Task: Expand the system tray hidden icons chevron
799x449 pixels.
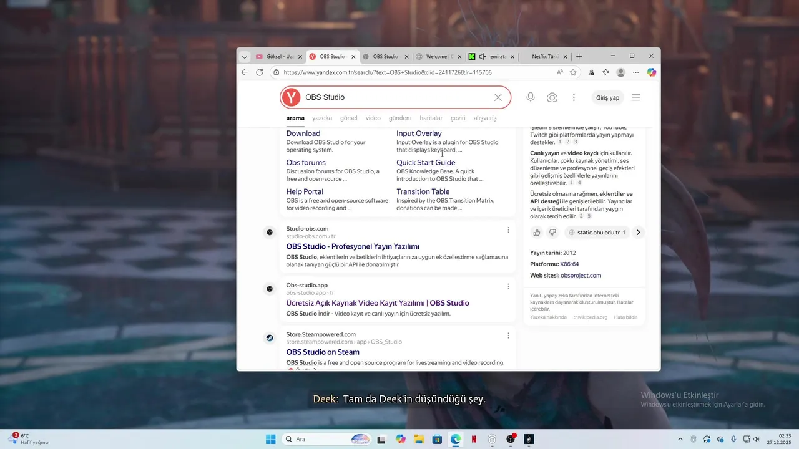Action: pyautogui.click(x=680, y=440)
